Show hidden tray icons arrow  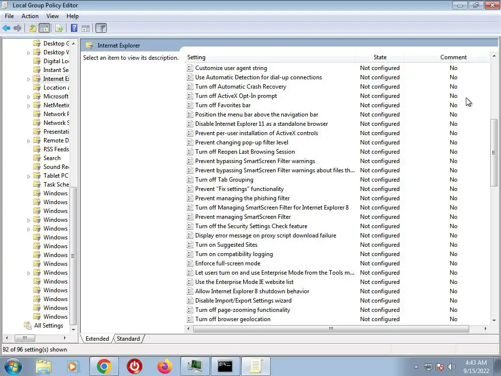pos(416,367)
